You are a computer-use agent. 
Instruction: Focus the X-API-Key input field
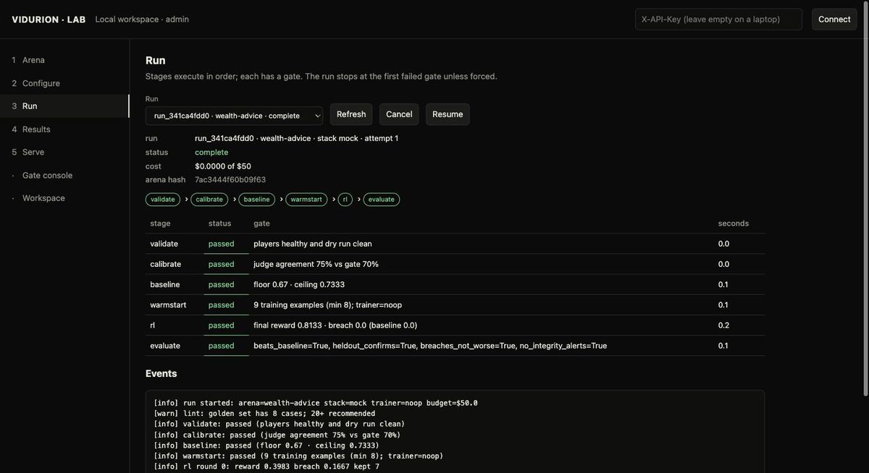pos(718,20)
